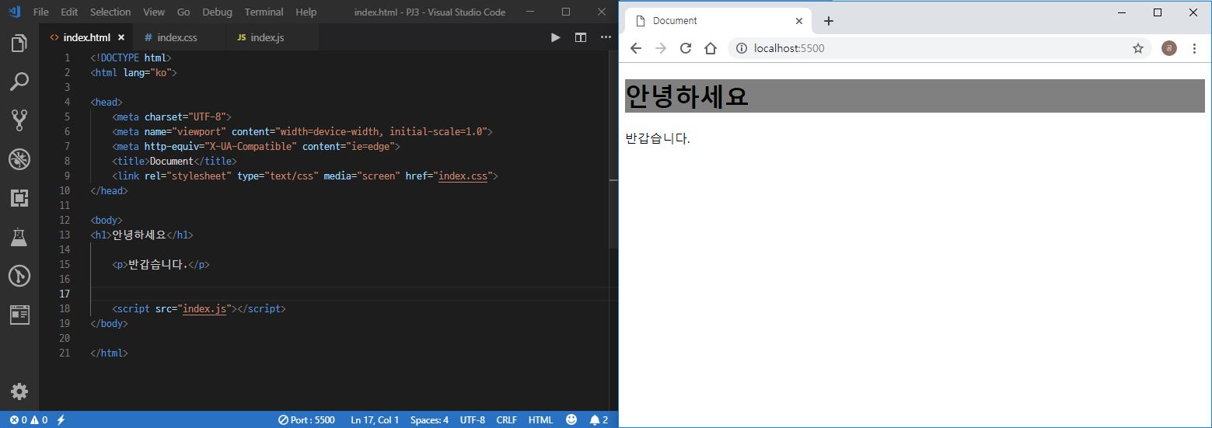
Task: Open the Help menu
Action: (x=306, y=12)
